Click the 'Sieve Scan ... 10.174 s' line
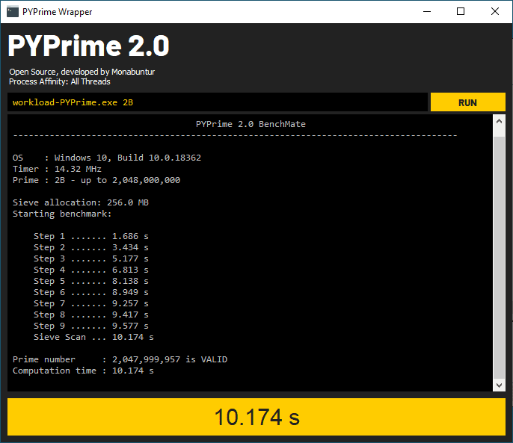This screenshot has width=513, height=443. pos(93,337)
